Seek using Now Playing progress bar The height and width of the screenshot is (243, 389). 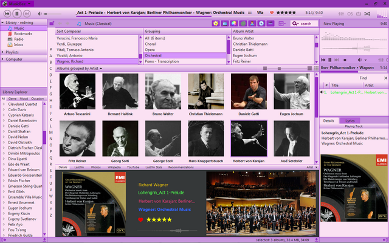pyautogui.click(x=354, y=72)
